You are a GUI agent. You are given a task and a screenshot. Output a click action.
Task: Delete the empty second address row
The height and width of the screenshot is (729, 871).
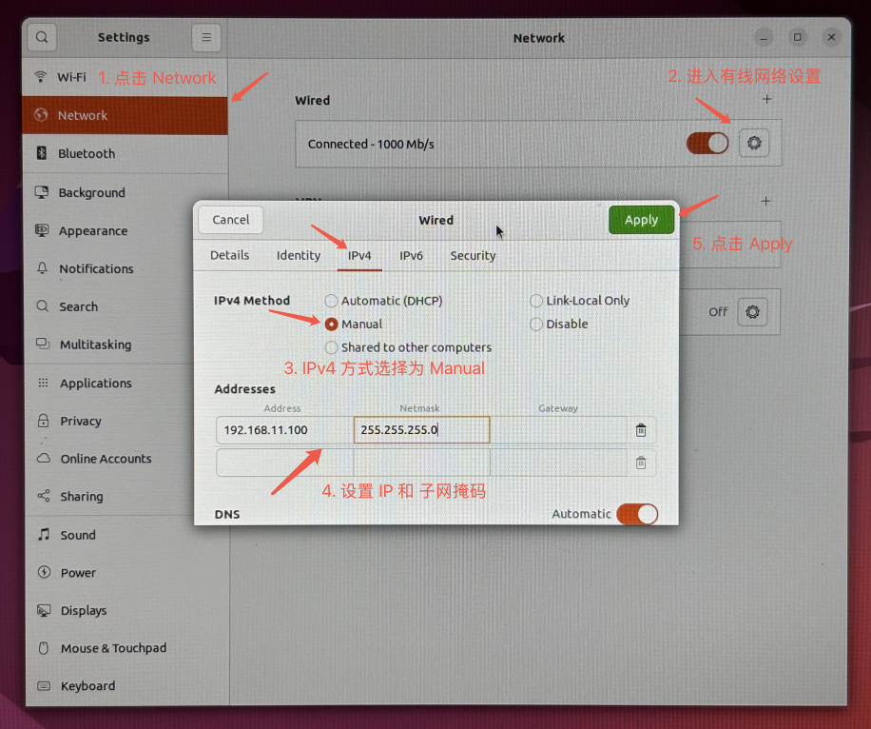[x=641, y=463]
